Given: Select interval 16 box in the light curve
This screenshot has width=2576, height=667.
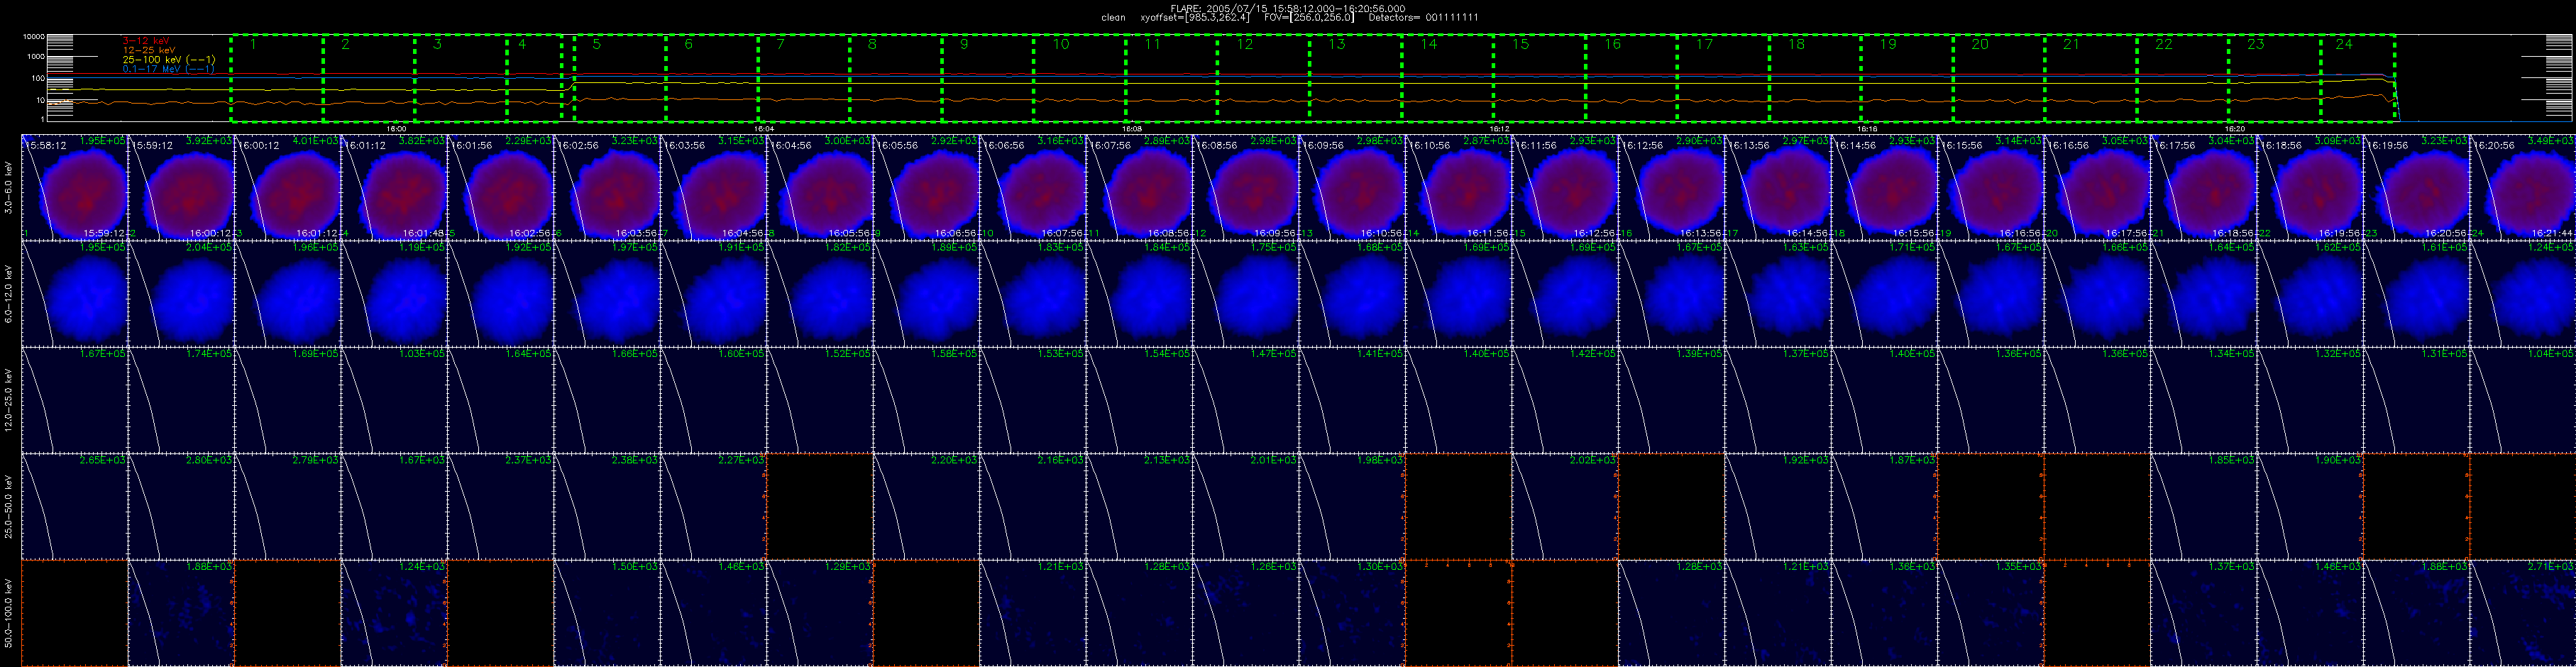Looking at the screenshot, I should pos(1632,78).
